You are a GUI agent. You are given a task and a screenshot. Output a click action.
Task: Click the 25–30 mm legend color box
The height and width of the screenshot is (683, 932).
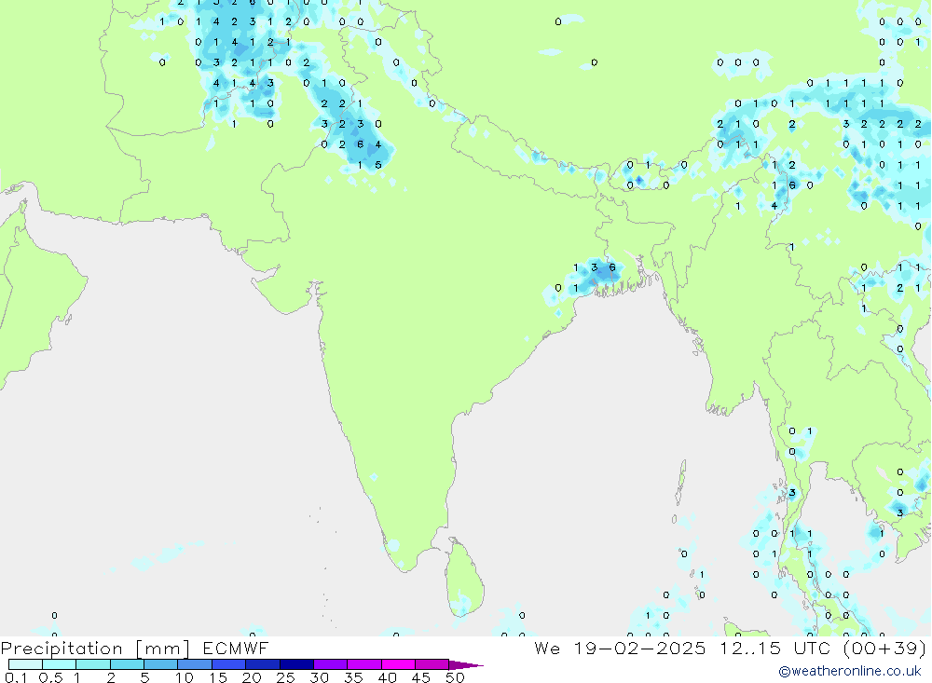296,664
